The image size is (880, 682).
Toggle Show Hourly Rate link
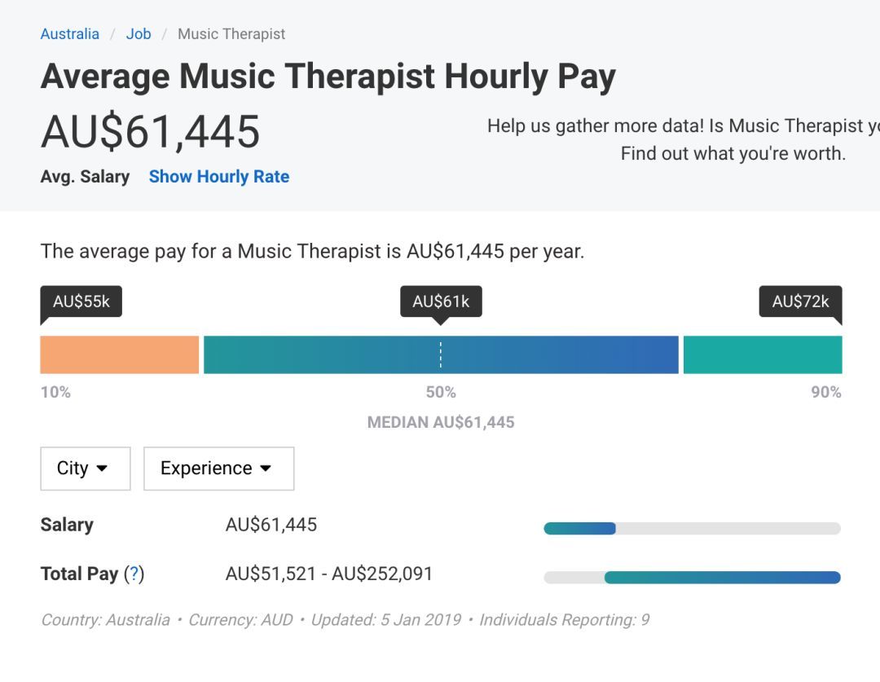(218, 177)
